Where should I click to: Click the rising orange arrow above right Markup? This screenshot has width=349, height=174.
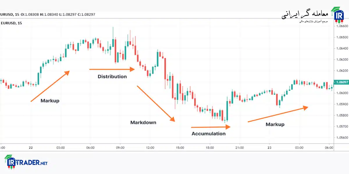(278, 114)
